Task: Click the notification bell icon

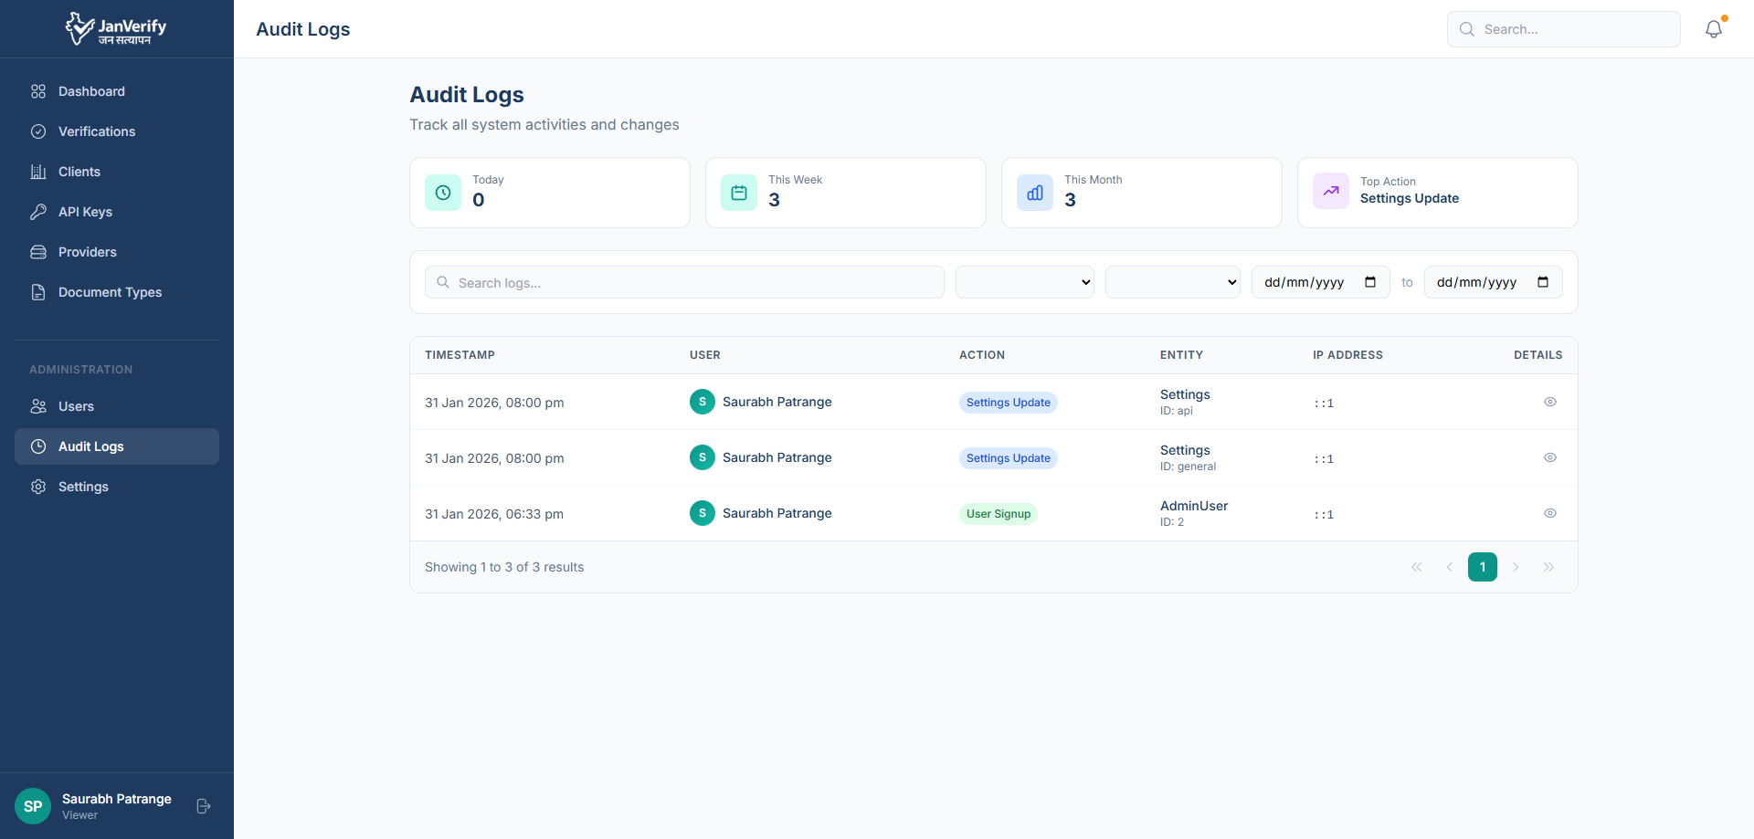Action: pos(1713,28)
